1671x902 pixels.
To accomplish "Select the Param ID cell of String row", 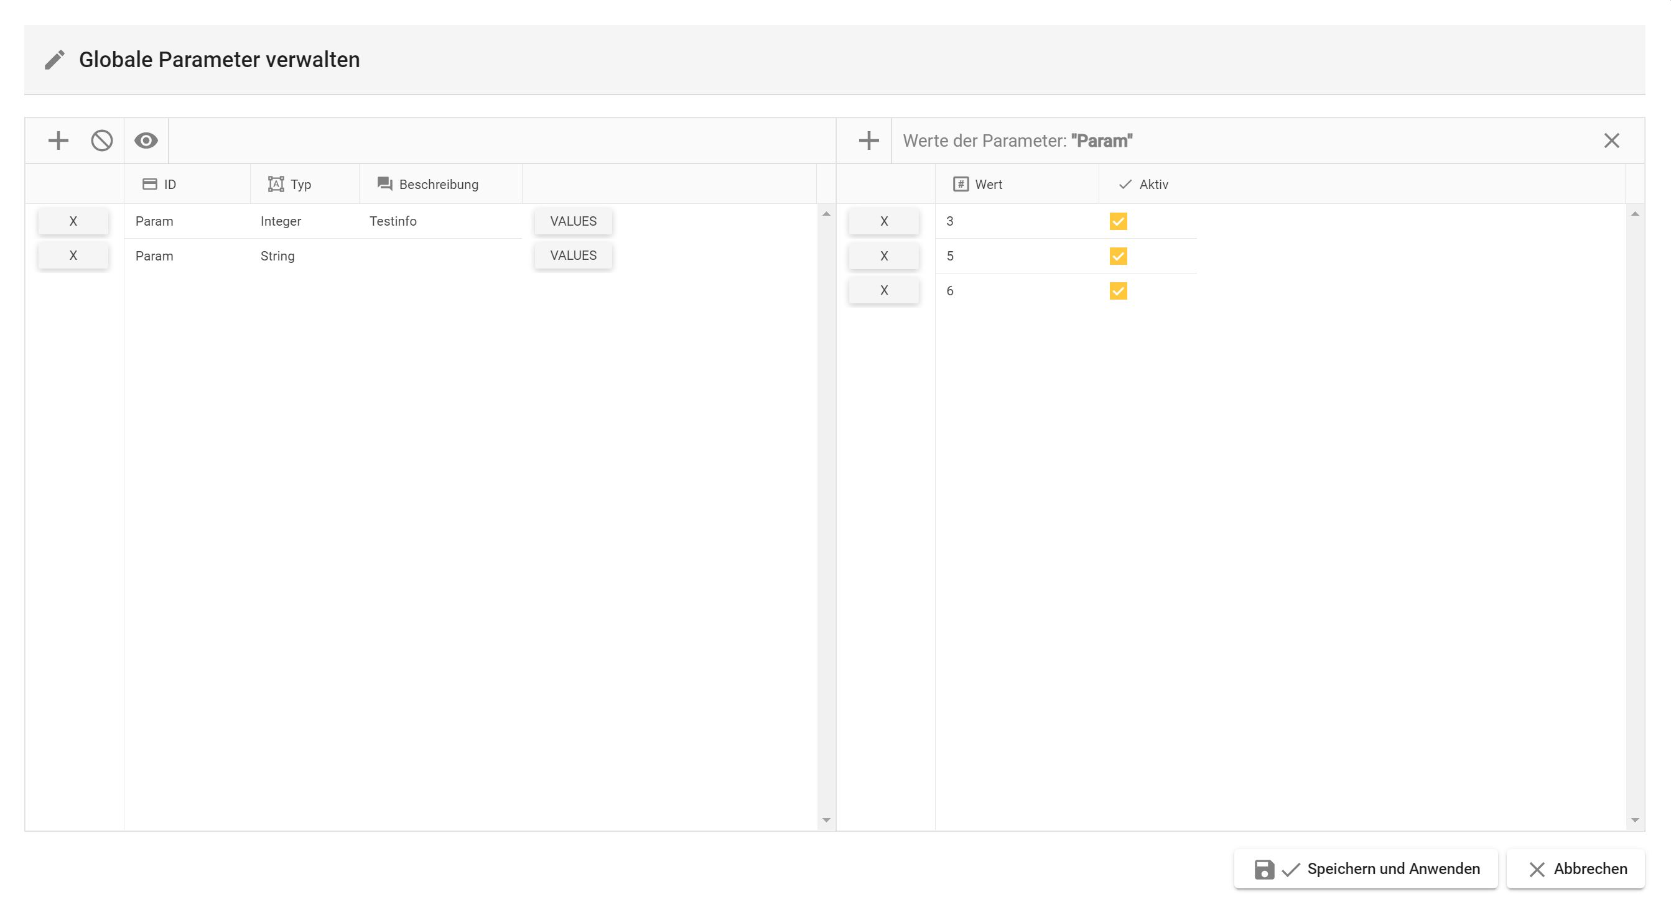I will click(x=187, y=256).
